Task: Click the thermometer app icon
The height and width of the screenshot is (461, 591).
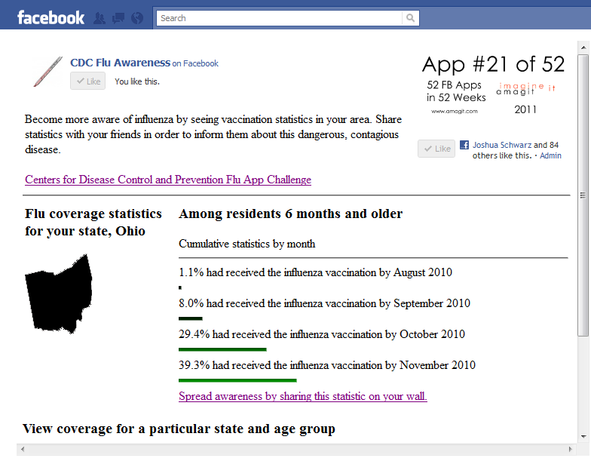Action: coord(48,72)
